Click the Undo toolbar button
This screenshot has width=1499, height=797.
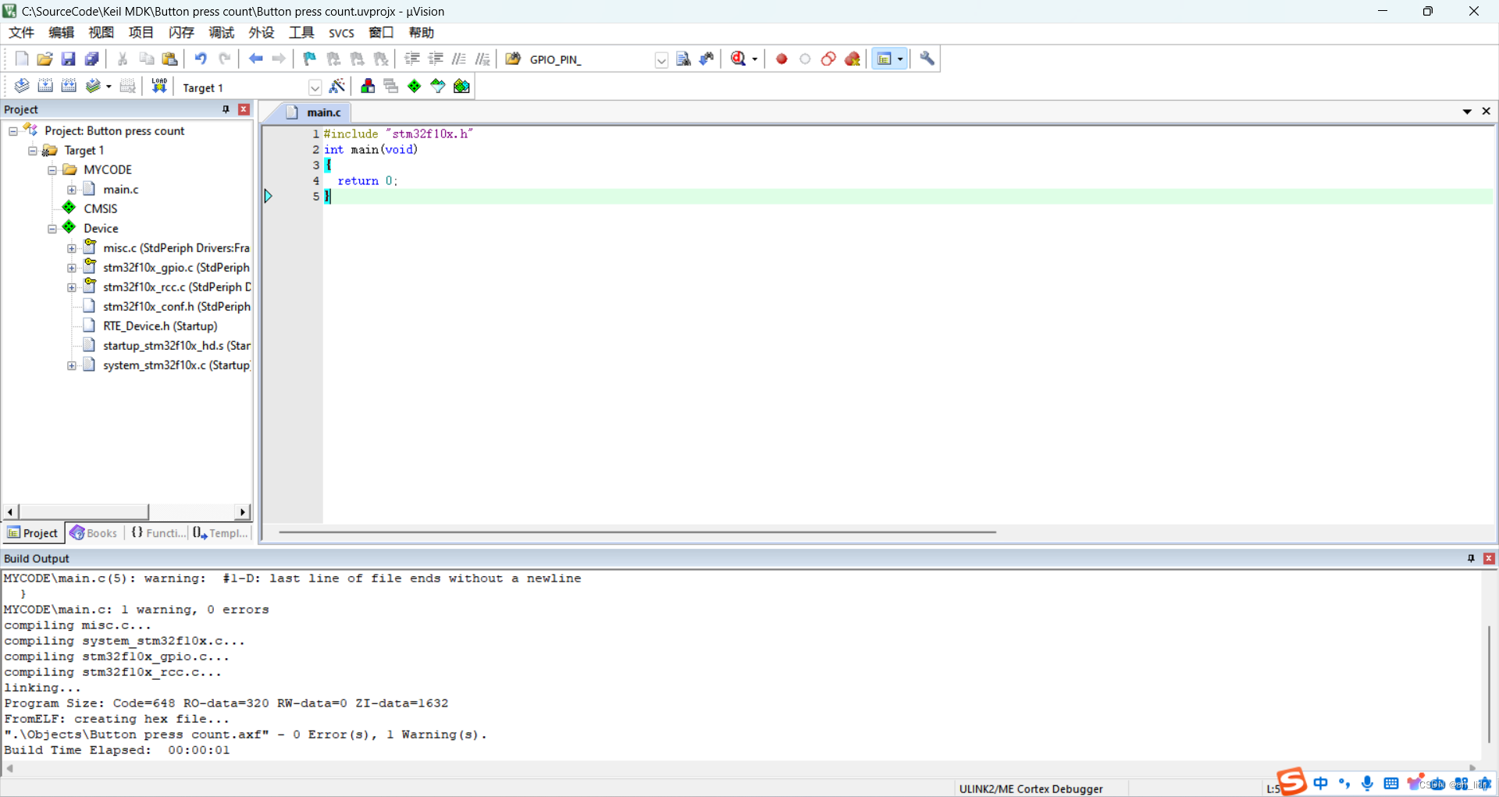(x=201, y=59)
